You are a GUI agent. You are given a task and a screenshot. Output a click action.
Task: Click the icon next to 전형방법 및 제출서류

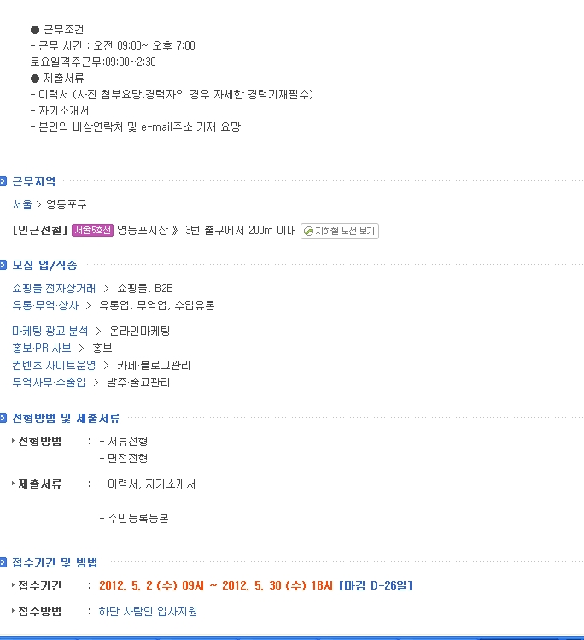tap(3, 418)
